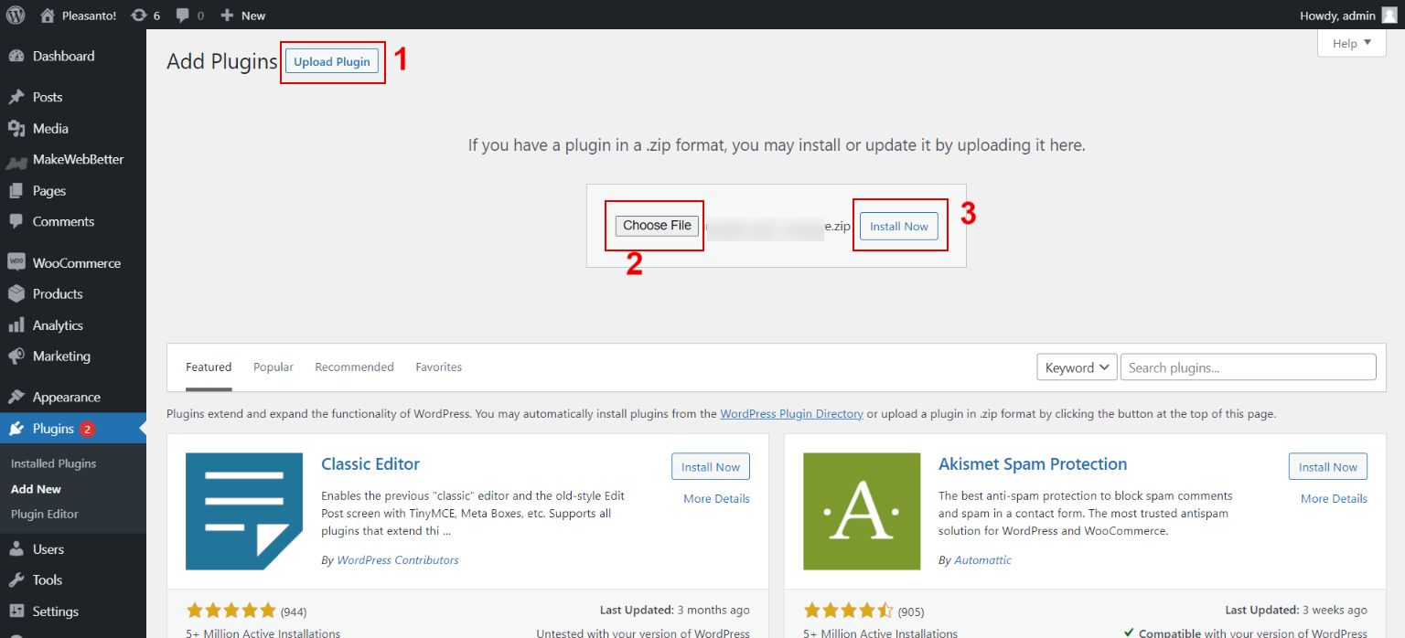Image resolution: width=1405 pixels, height=638 pixels.
Task: Click the Upload Plugin button
Action: tap(331, 61)
